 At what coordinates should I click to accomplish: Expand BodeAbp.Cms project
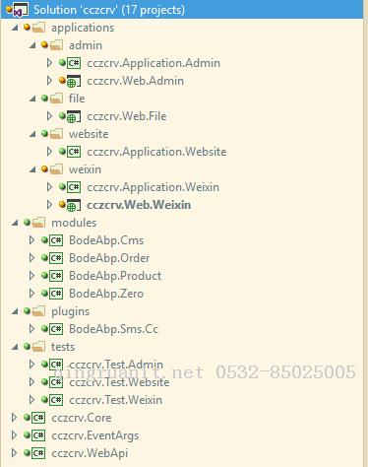(x=31, y=240)
